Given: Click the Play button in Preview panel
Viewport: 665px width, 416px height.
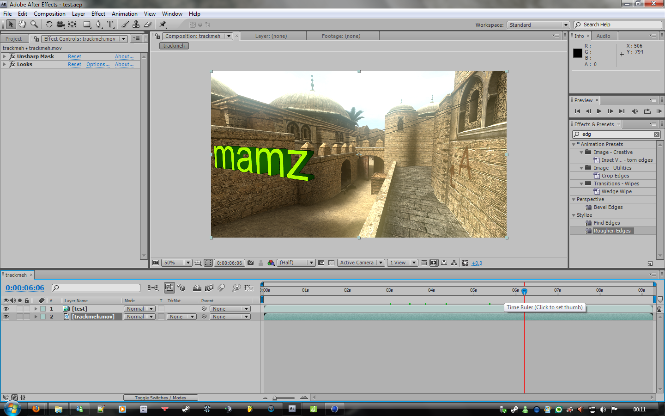Looking at the screenshot, I should coord(599,111).
